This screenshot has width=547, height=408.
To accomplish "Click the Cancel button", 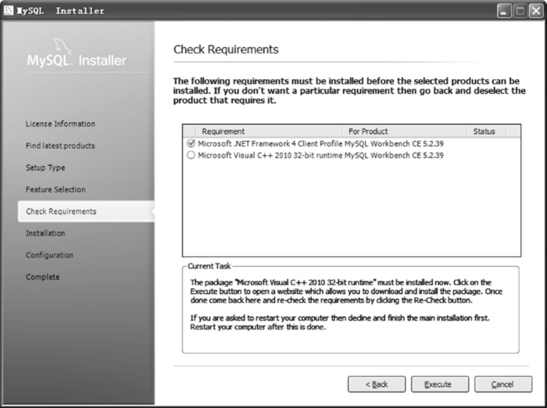I will (503, 384).
